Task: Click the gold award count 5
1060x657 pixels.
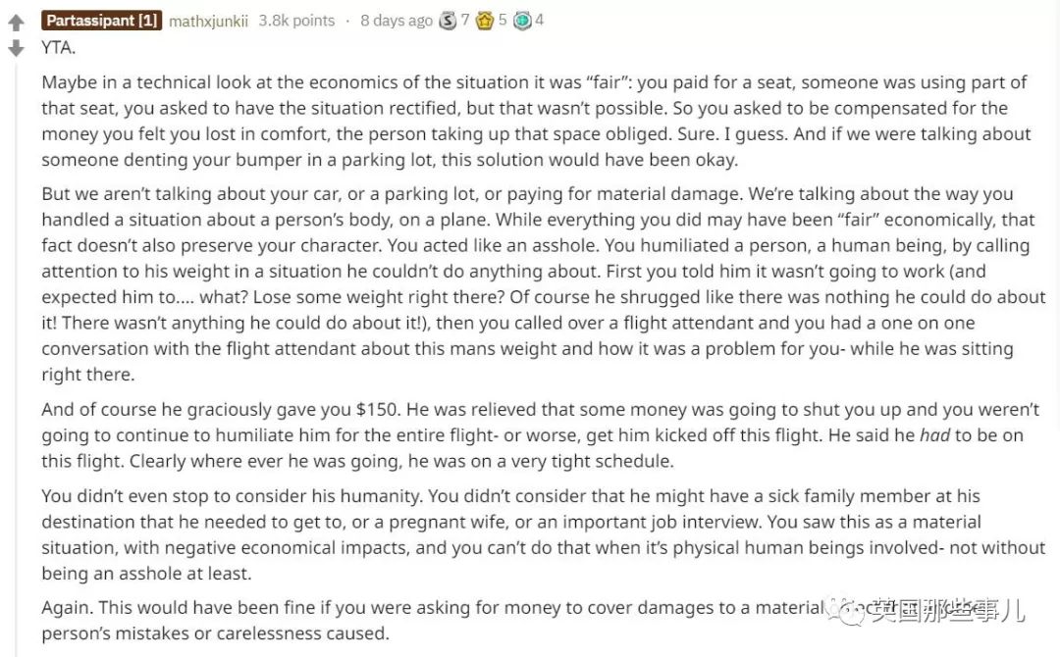Action: (503, 21)
